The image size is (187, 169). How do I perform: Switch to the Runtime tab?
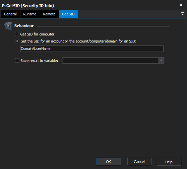pos(30,14)
